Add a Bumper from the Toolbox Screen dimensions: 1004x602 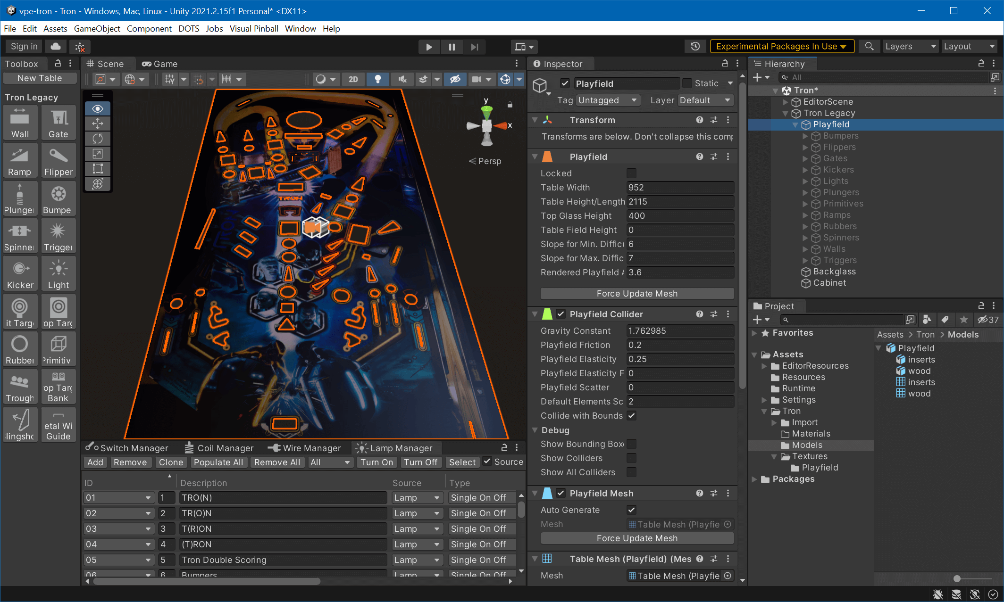point(58,198)
